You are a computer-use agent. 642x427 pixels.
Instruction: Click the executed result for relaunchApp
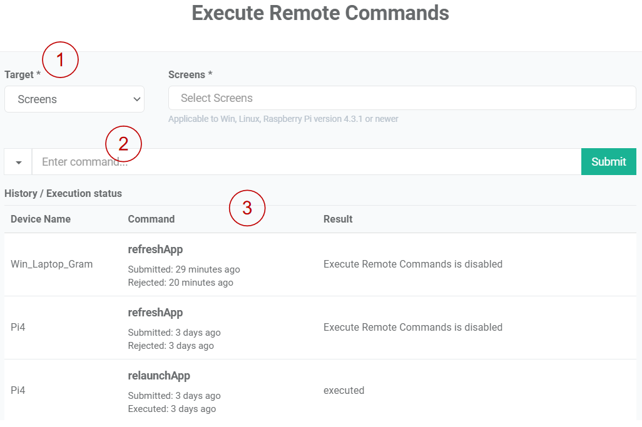tap(344, 390)
